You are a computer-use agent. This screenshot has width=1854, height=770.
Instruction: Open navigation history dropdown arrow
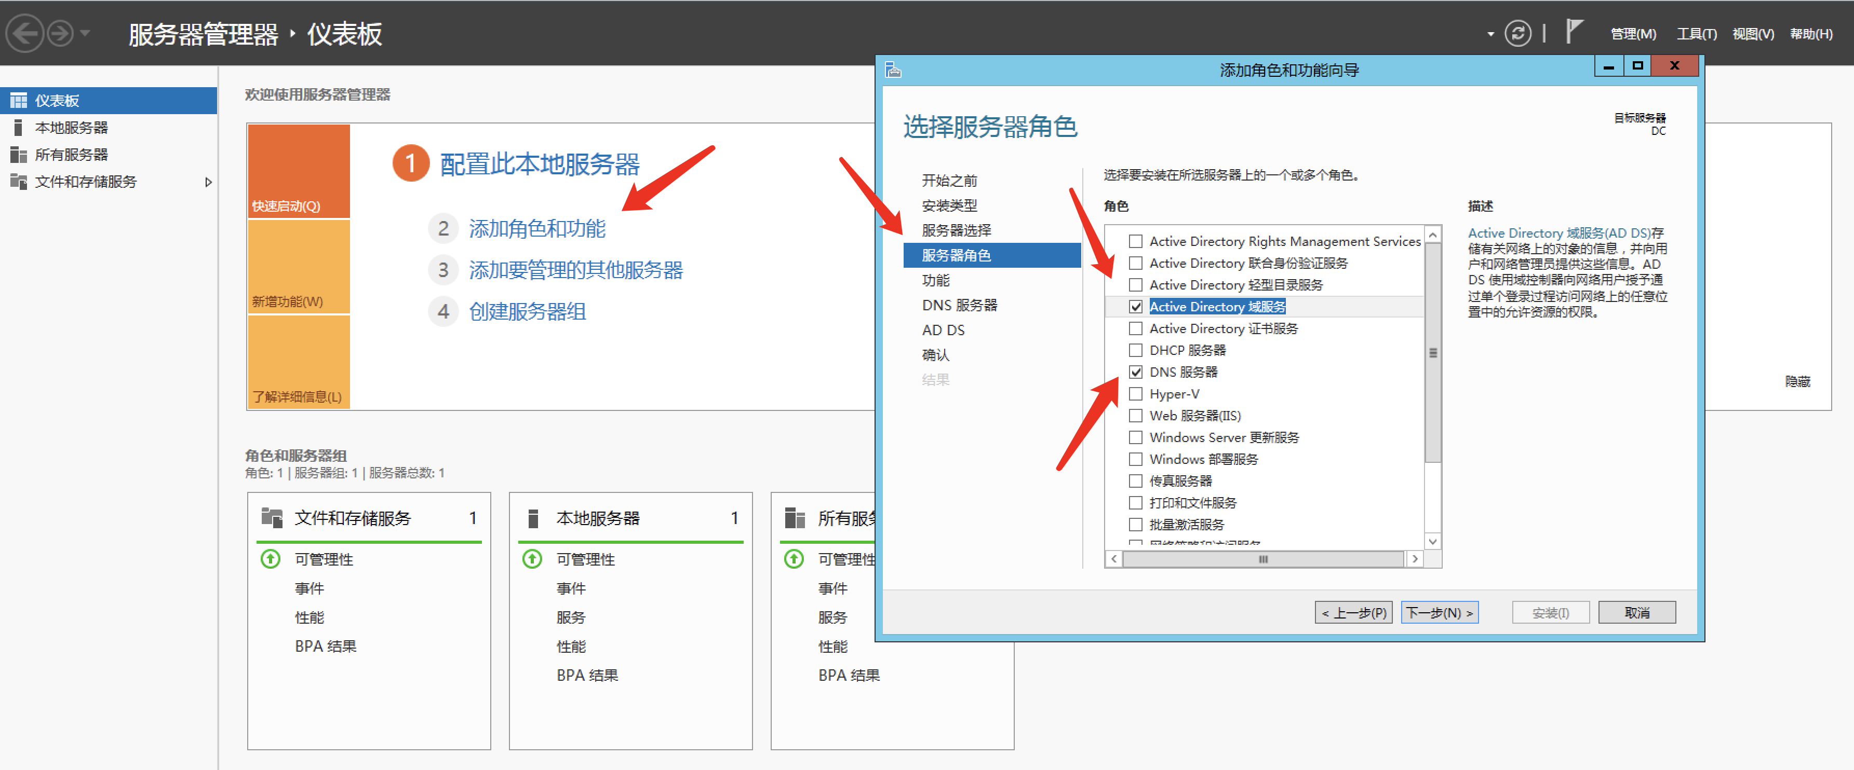point(86,34)
